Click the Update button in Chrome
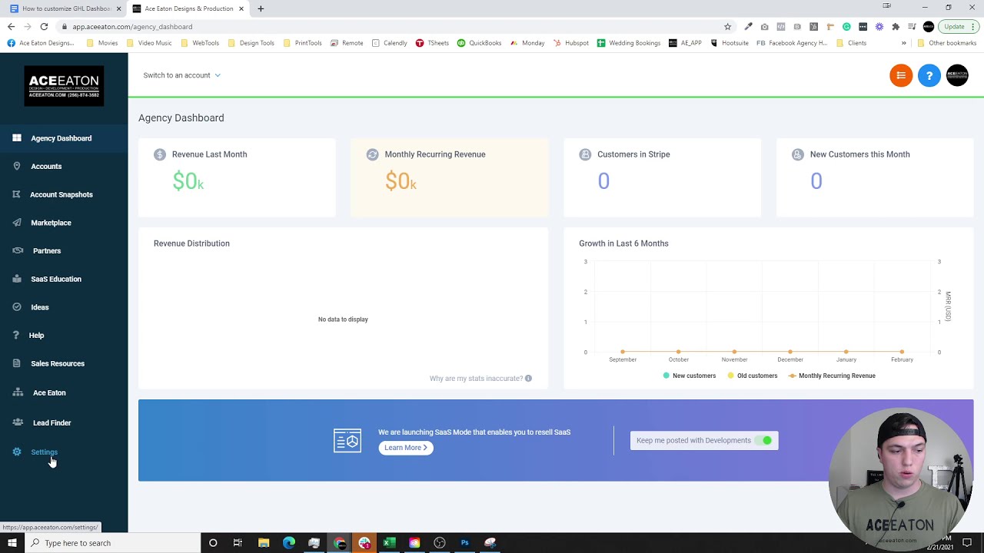Viewport: 984px width, 553px height. [x=953, y=26]
